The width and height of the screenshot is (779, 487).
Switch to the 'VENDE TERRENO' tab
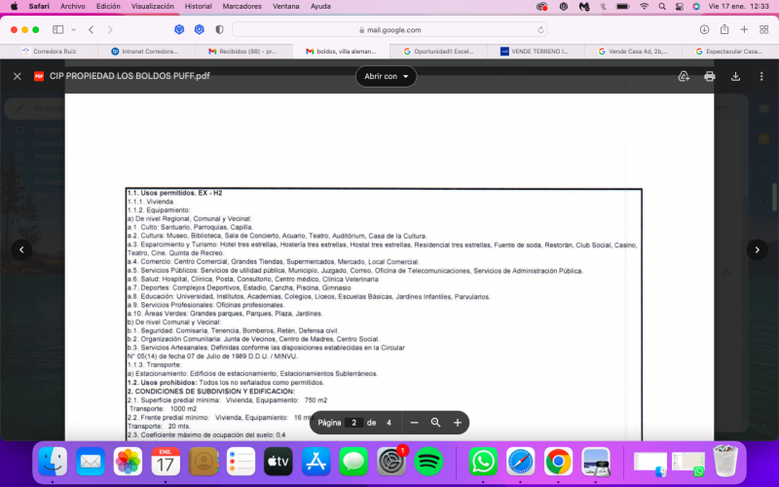point(536,52)
